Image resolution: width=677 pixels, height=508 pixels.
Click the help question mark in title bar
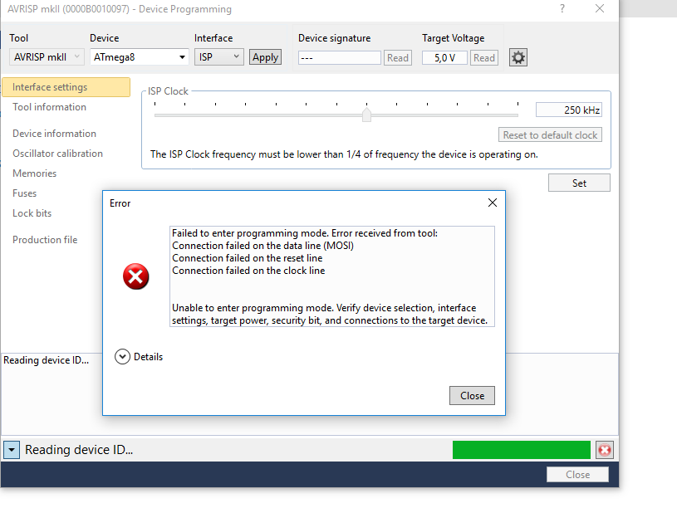click(x=562, y=8)
